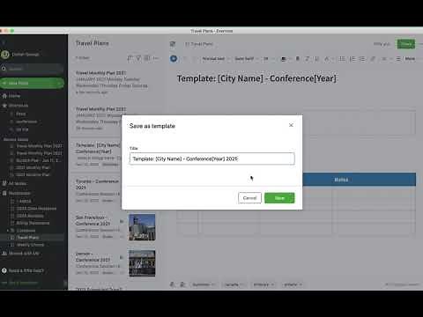Click the Home icon in sidebar
Image resolution: width=423 pixels, height=317 pixels.
pyautogui.click(x=4, y=96)
